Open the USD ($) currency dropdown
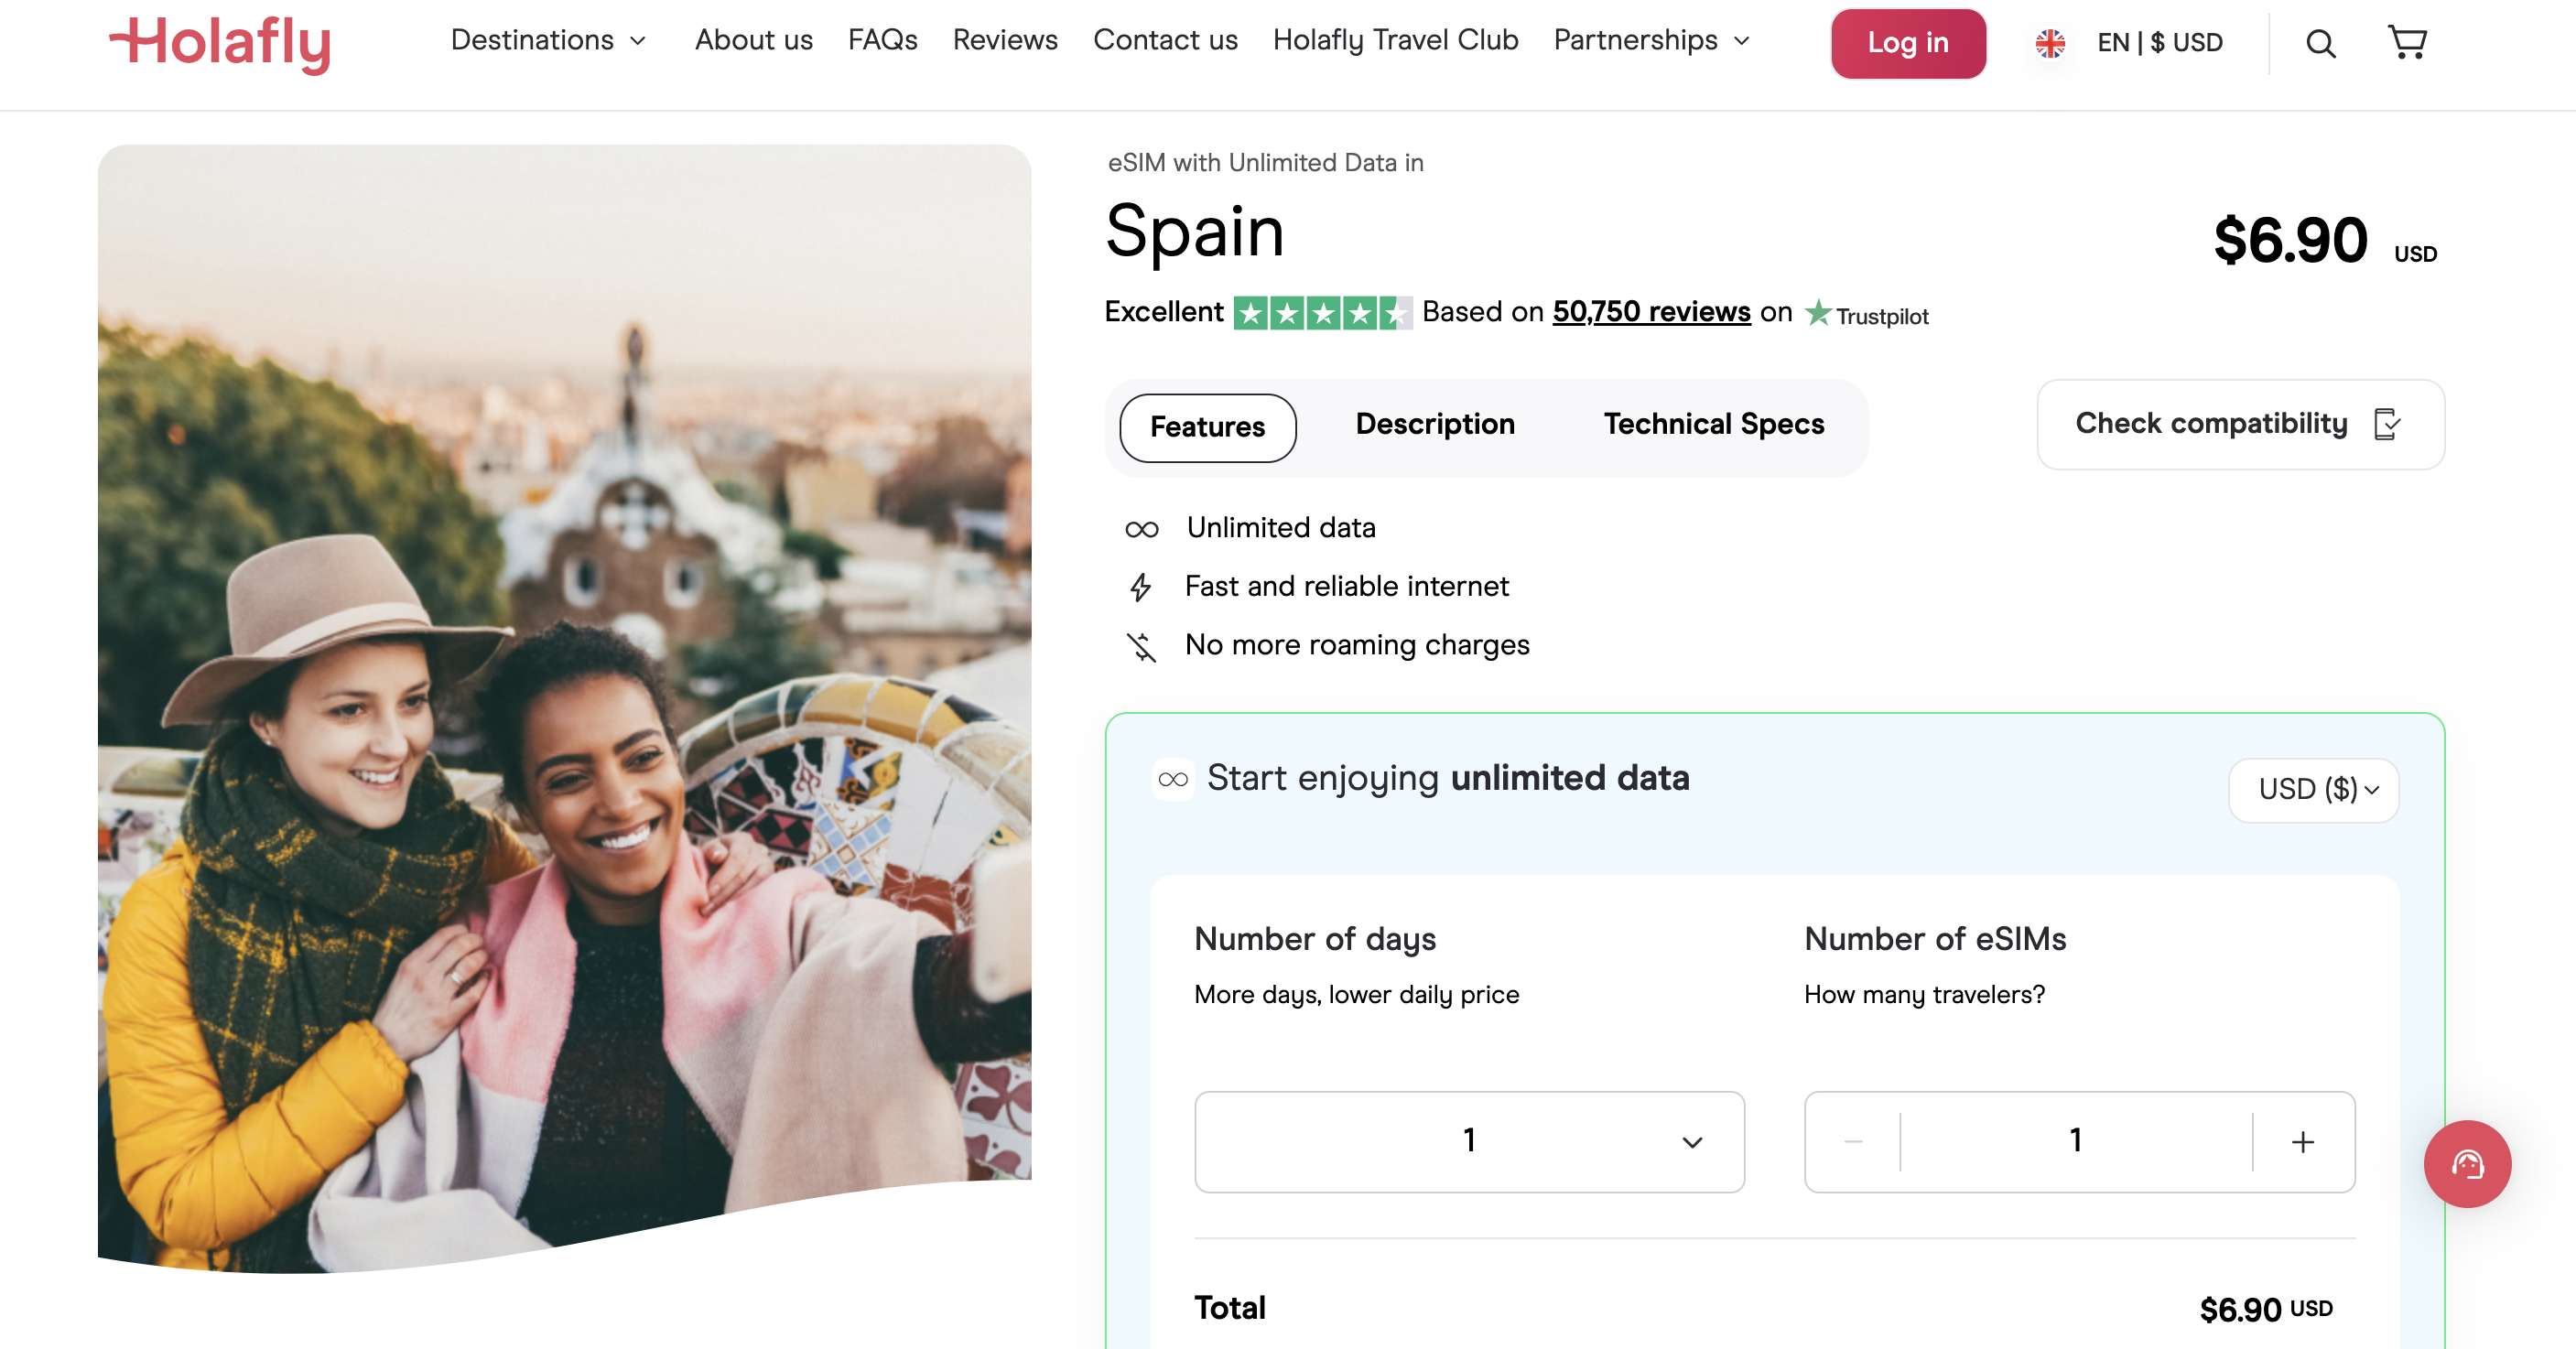The height and width of the screenshot is (1349, 2576). click(x=2313, y=790)
